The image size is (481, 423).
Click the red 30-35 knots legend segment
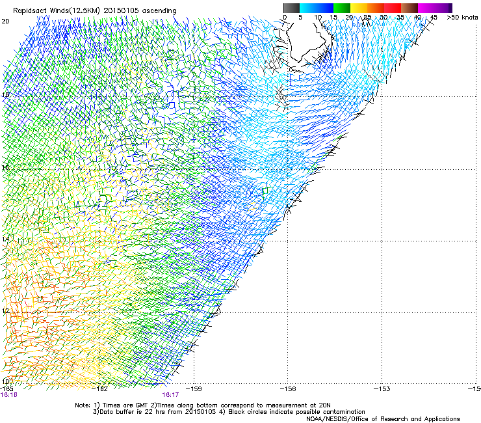(393, 8)
